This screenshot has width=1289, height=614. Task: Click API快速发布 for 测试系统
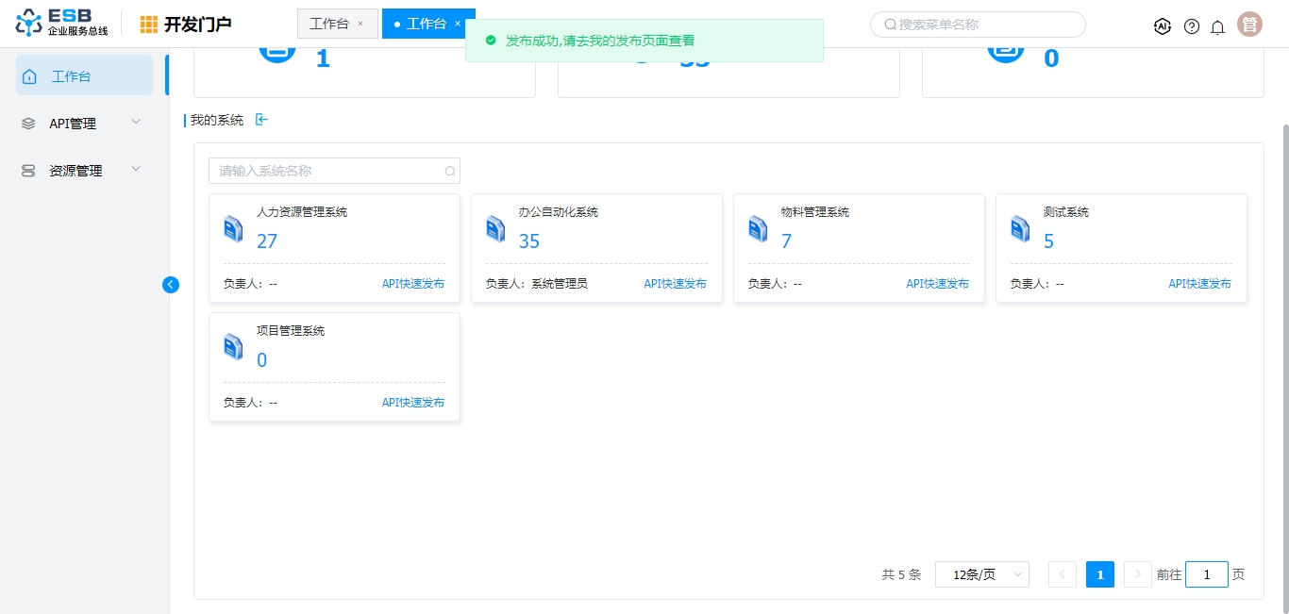[1199, 284]
